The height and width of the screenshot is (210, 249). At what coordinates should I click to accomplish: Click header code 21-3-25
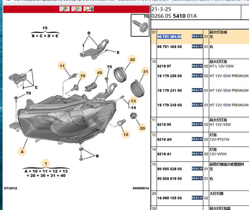(x=161, y=9)
